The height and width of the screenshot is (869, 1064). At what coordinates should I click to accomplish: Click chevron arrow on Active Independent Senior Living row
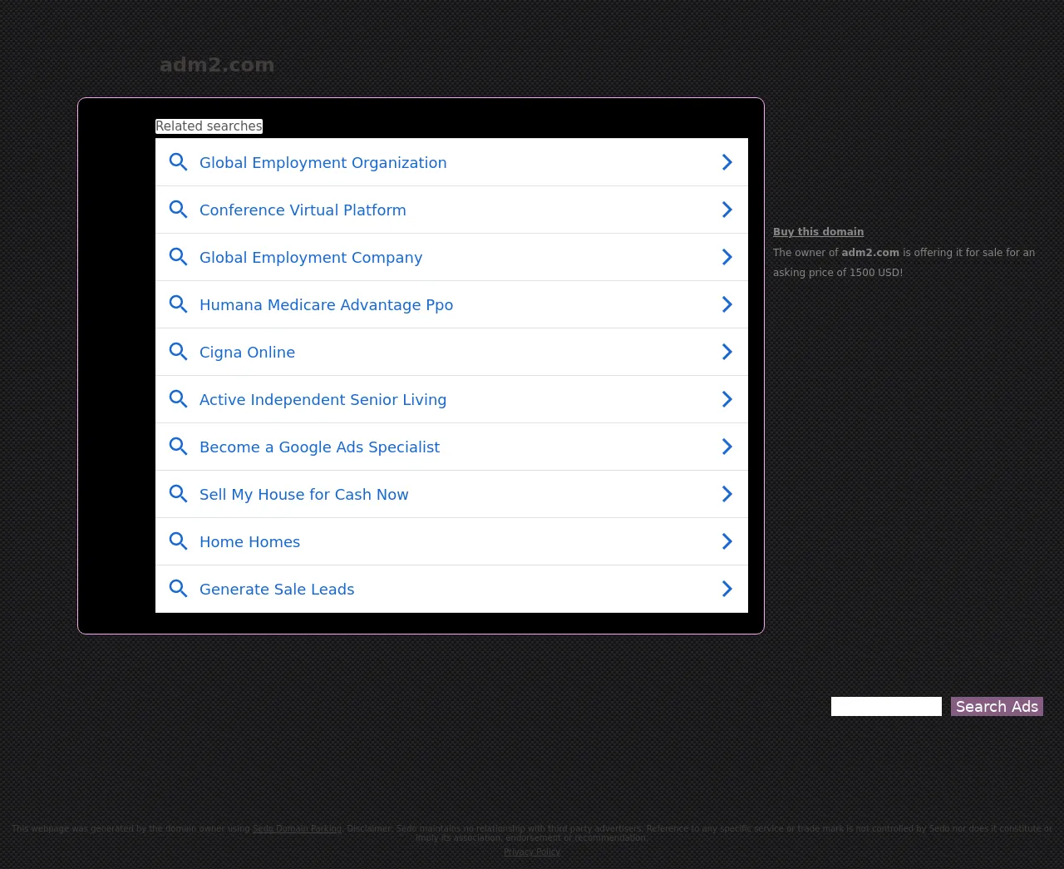pyautogui.click(x=727, y=399)
